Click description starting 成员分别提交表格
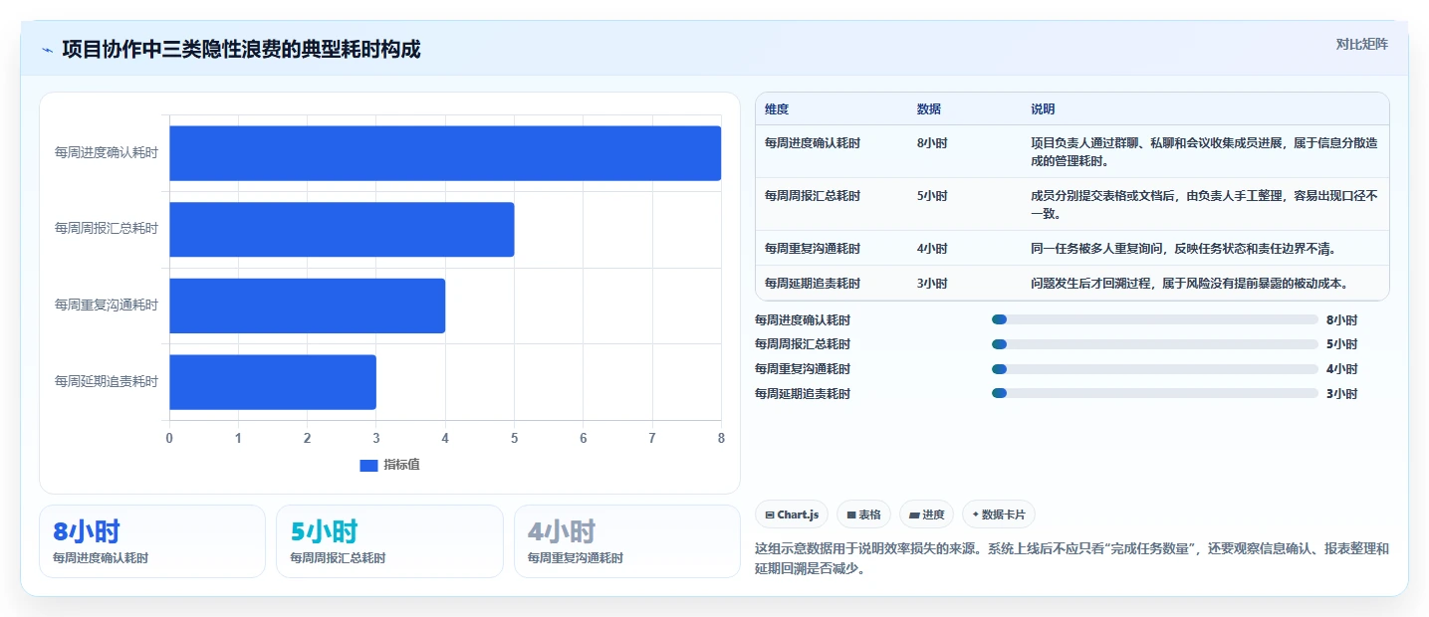1429x617 pixels. point(1205,205)
